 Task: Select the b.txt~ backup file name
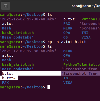(9, 78)
